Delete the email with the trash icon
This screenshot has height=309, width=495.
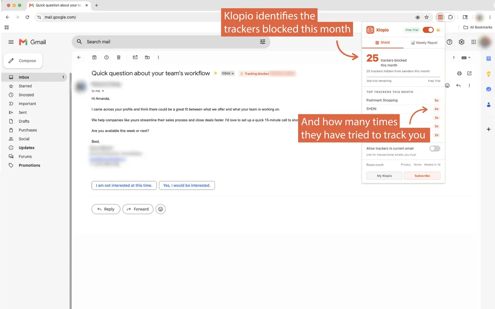coord(119,58)
